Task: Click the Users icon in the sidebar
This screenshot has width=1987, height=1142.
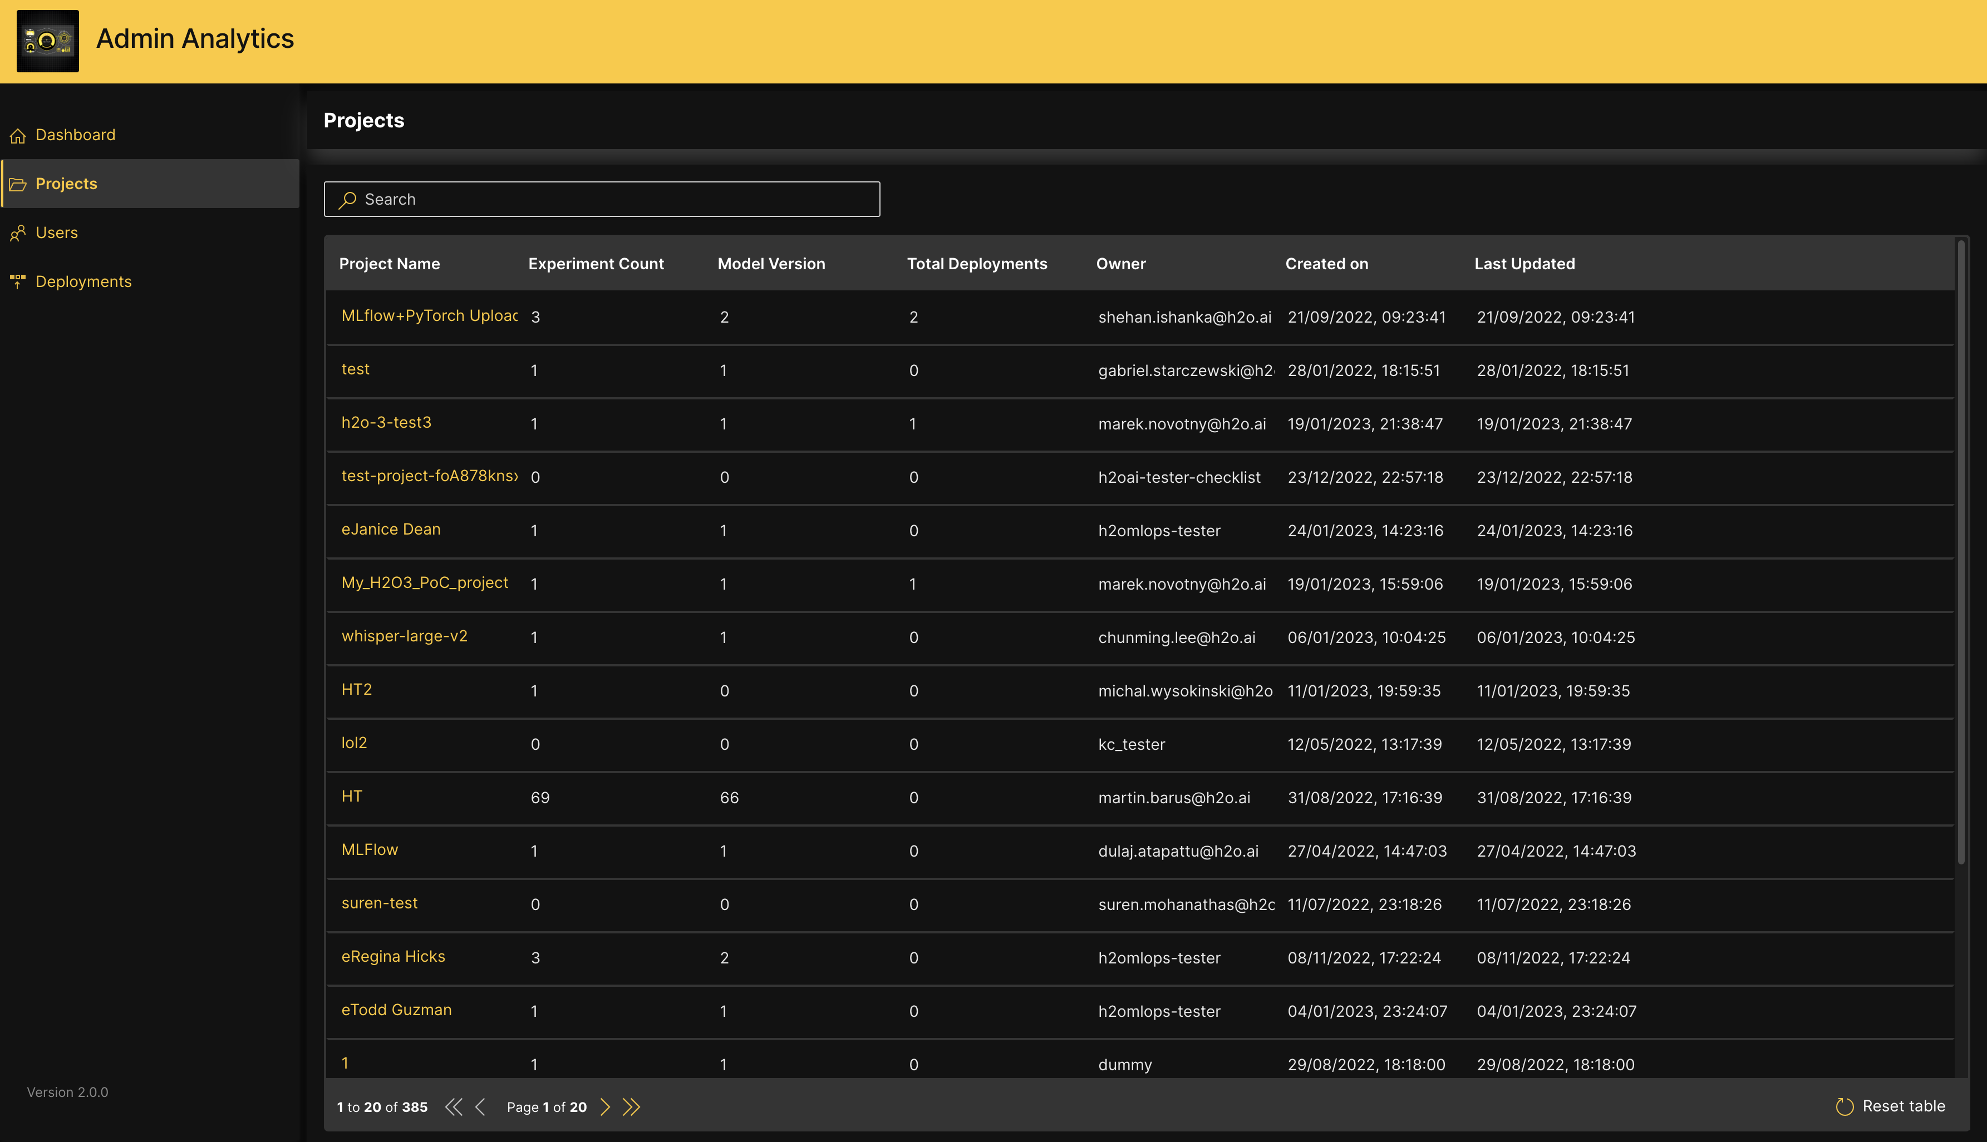Action: pos(19,232)
